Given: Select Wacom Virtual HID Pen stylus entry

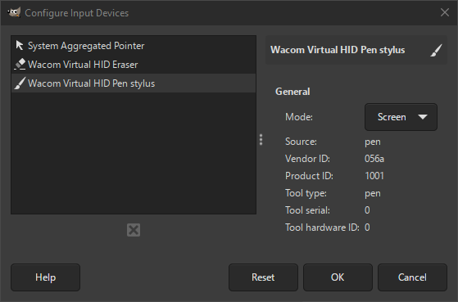Looking at the screenshot, I should pos(134,83).
